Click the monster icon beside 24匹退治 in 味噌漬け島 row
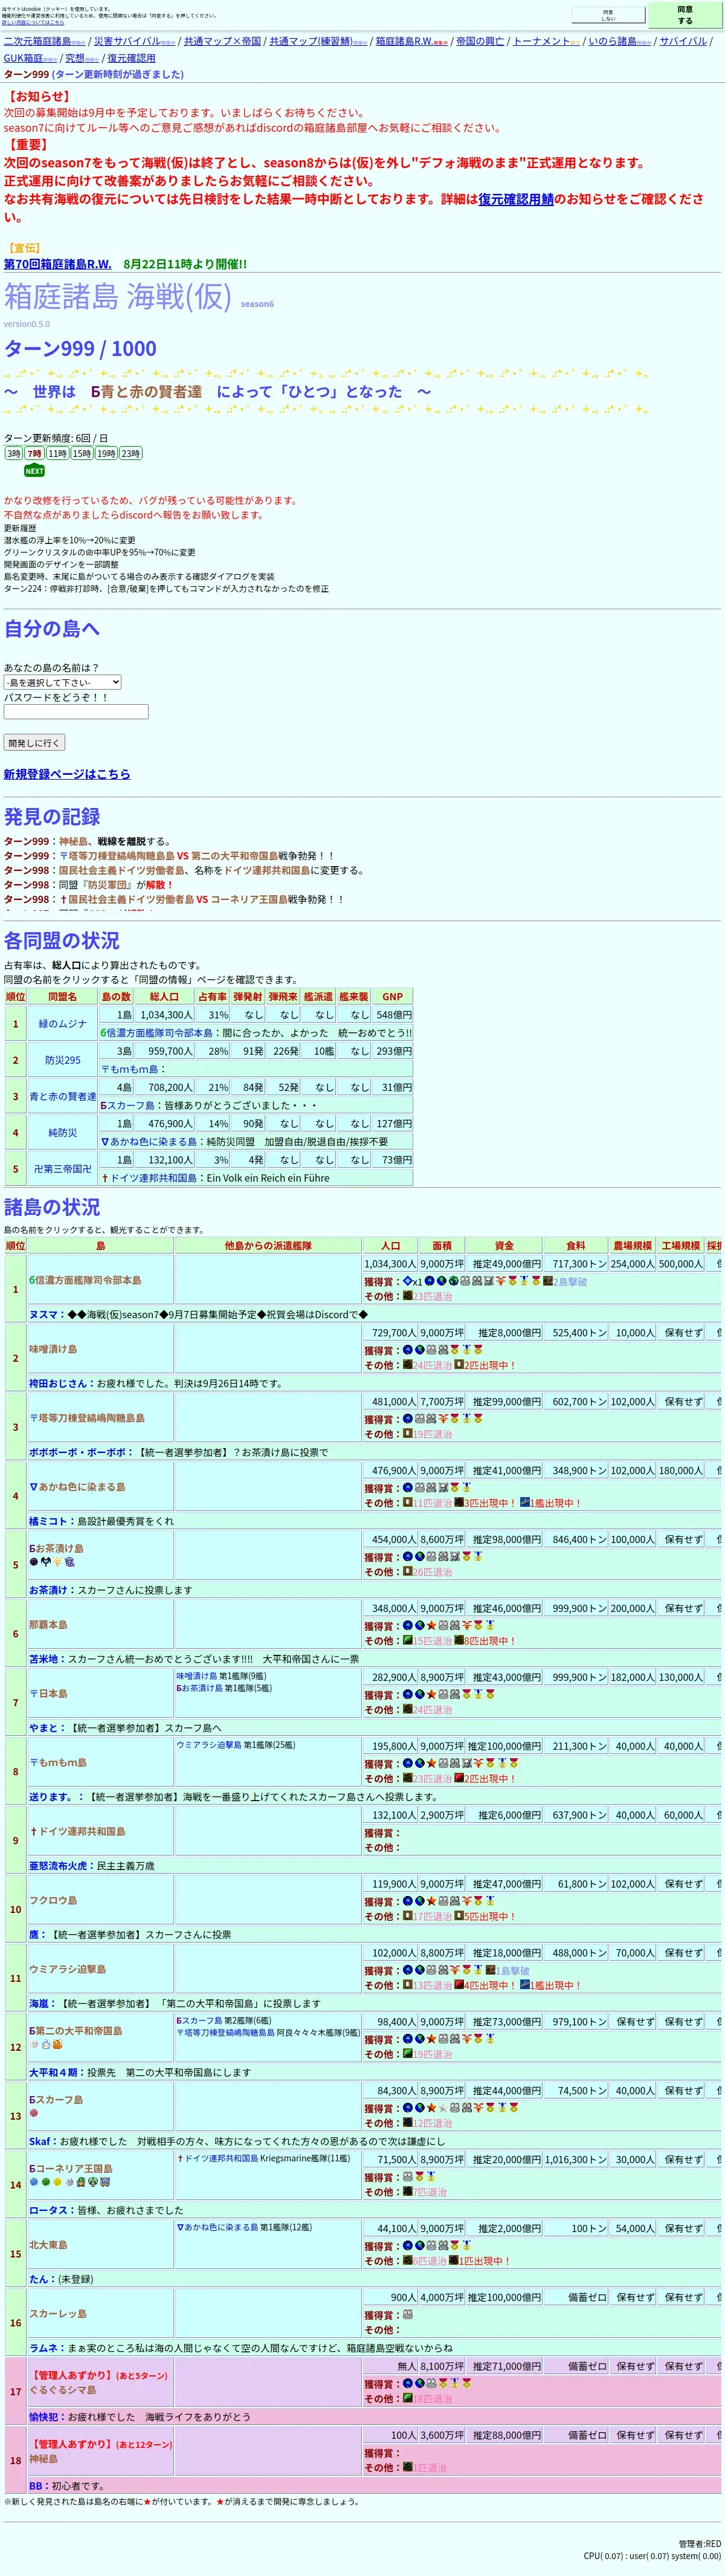This screenshot has width=725, height=2576. (x=407, y=1365)
